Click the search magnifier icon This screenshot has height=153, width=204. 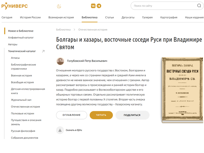(199, 6)
